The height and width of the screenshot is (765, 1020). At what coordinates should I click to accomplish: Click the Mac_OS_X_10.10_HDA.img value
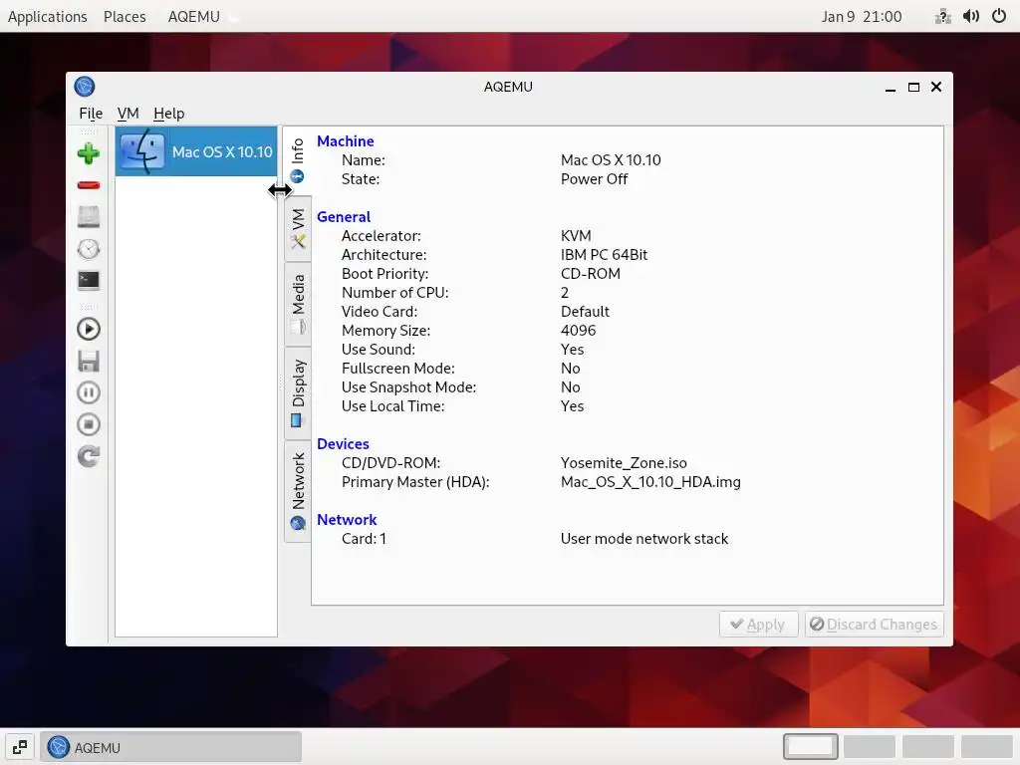click(x=650, y=482)
